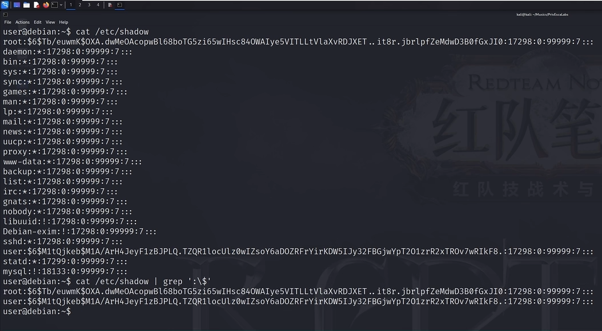Open the File menu
This screenshot has height=331, width=602.
pos(8,22)
